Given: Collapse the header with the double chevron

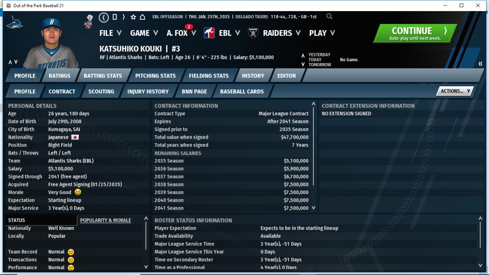Looking at the screenshot, I should tap(480, 64).
